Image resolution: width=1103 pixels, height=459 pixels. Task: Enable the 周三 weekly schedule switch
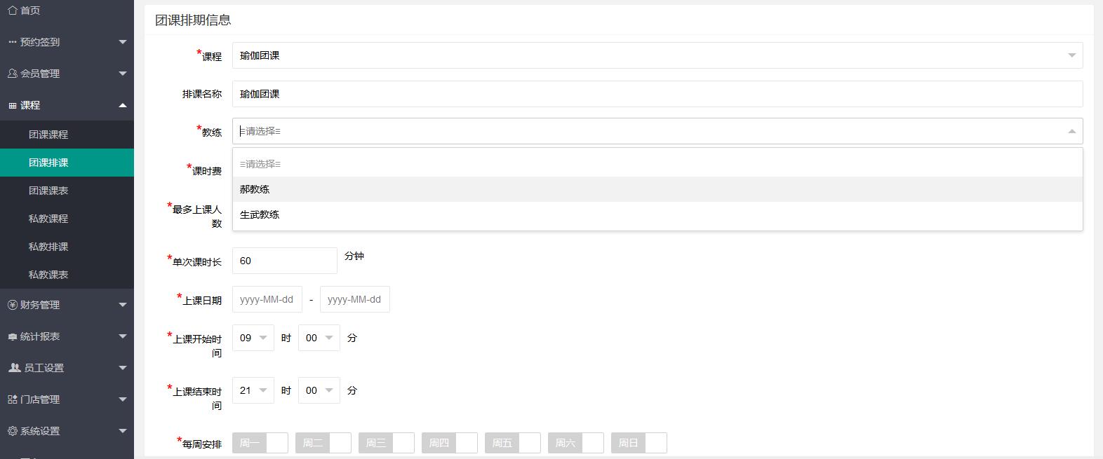point(387,443)
